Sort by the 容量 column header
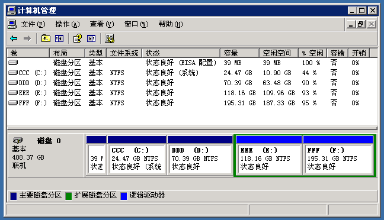Viewport: 384px width, 220px height. [240, 53]
